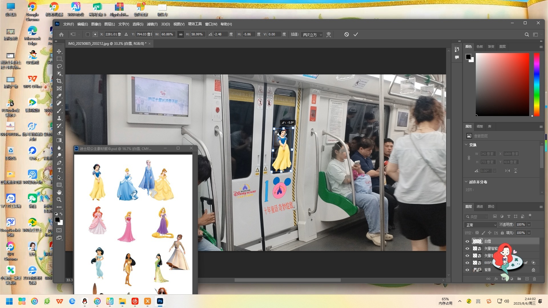
Task: Commit the transform with checkmark
Action: pyautogui.click(x=356, y=34)
